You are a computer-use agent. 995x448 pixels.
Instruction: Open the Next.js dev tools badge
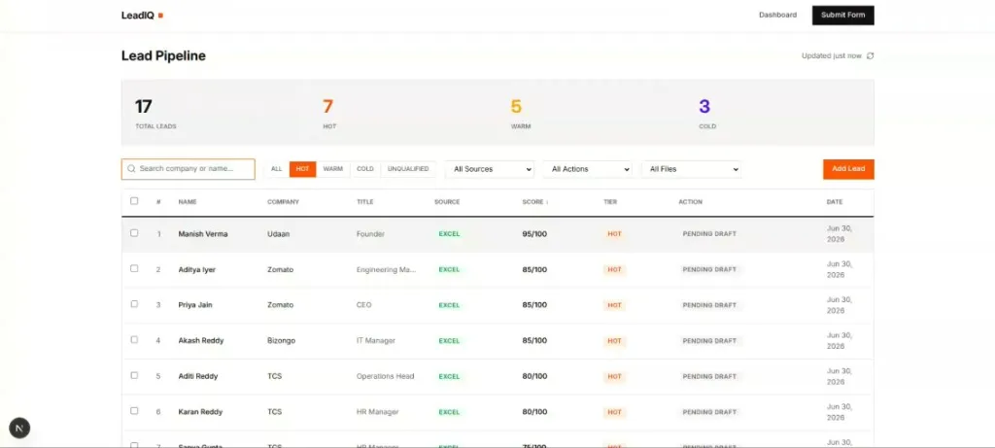[19, 429]
